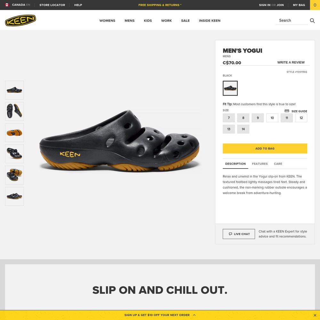The width and height of the screenshot is (320, 320).
Task: Select size 10
Action: (272, 118)
